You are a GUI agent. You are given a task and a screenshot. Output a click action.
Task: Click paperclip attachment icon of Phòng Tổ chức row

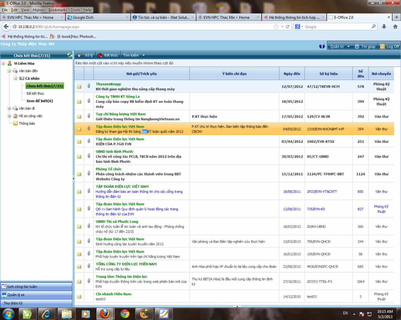pos(89,174)
